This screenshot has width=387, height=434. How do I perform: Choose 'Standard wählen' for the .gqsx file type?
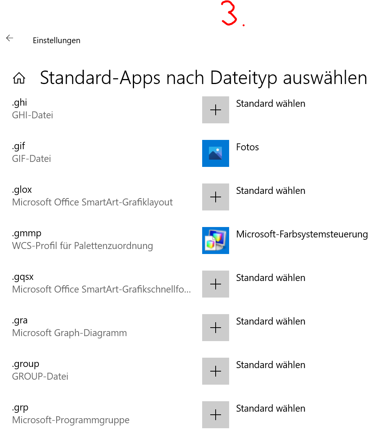point(271,278)
